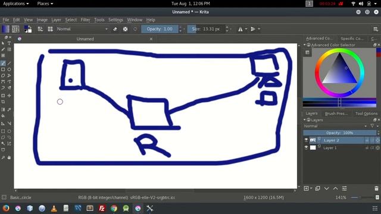The height and width of the screenshot is (214, 381).
Task: Open the Normal blending mode dropdown in toolbar
Action: point(82,29)
